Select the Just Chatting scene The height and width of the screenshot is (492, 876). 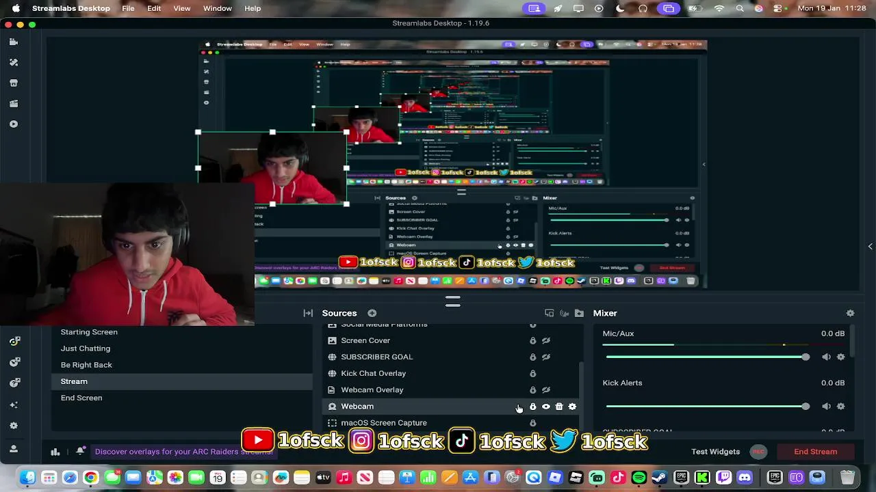tap(86, 348)
